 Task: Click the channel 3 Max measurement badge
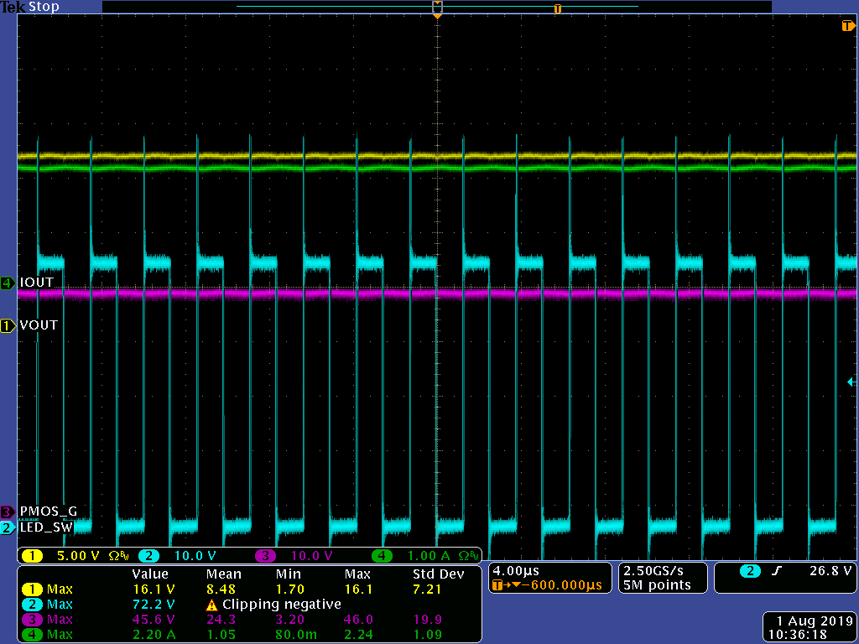(33, 620)
